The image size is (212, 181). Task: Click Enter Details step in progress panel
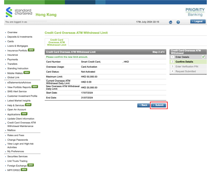coord(182,57)
